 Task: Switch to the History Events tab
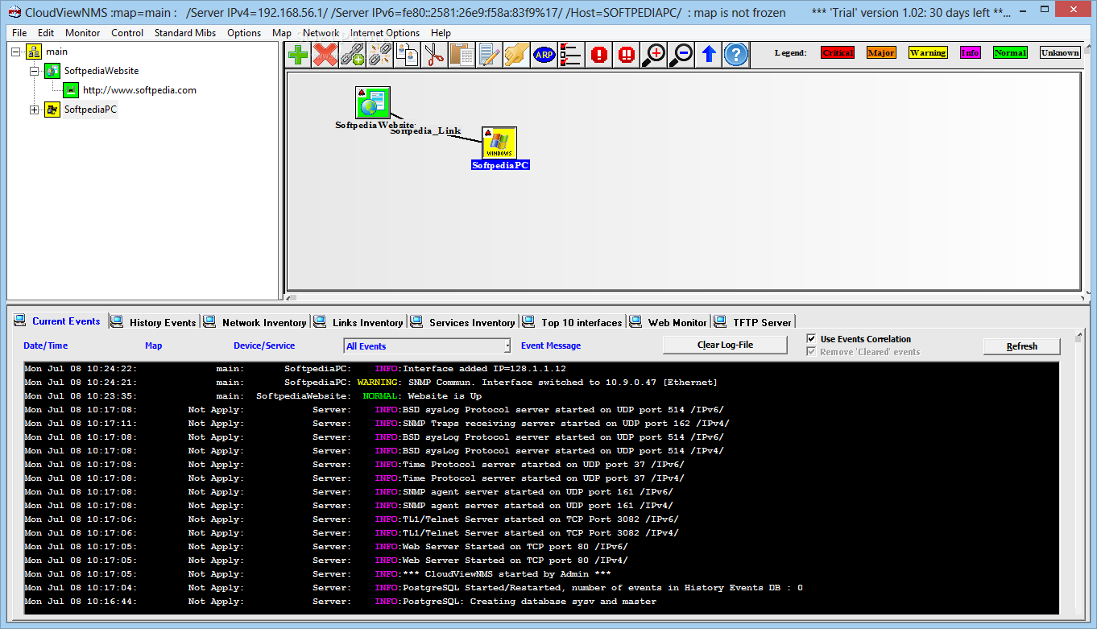(155, 322)
